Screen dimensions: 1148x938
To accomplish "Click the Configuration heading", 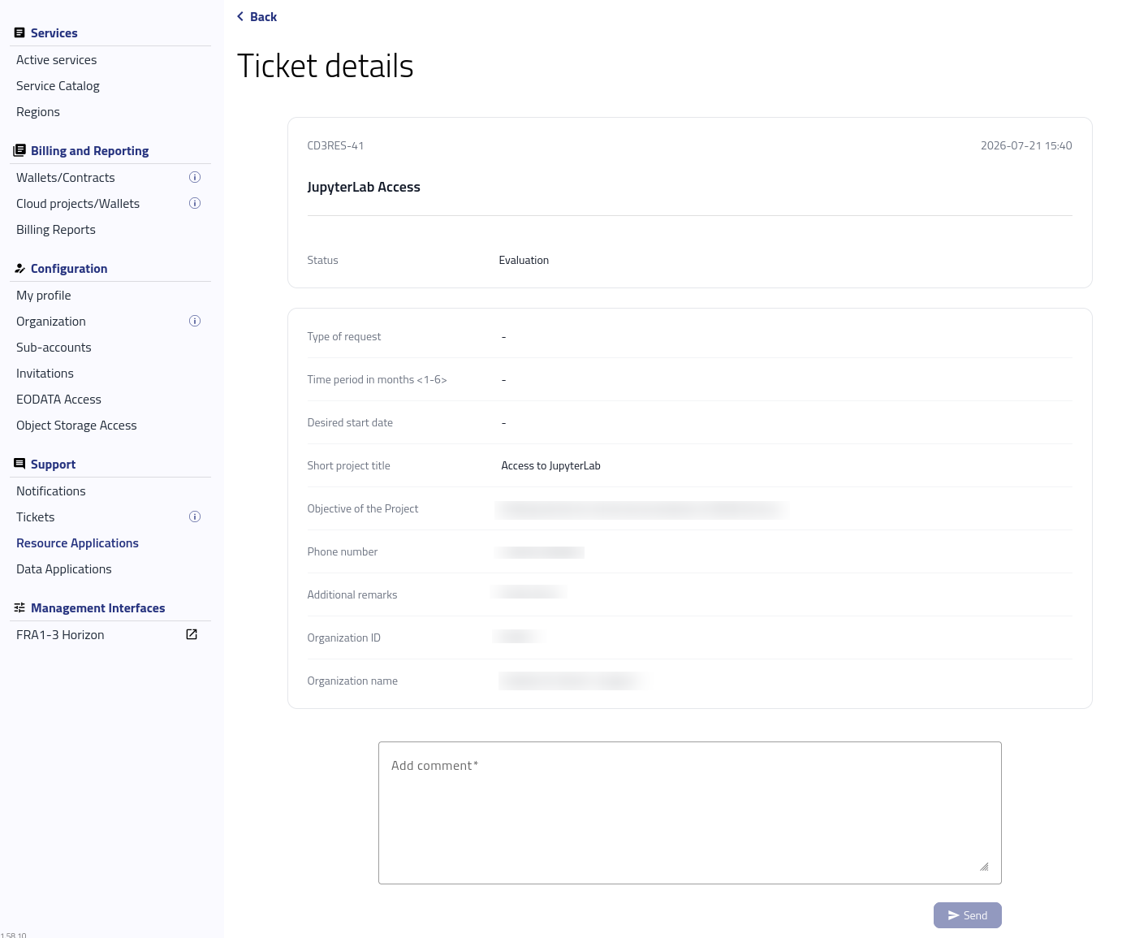I will click(x=69, y=269).
